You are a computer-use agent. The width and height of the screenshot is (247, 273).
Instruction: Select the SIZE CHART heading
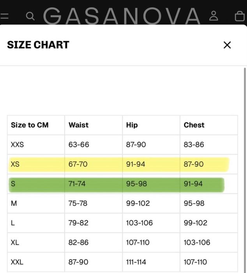(x=38, y=45)
